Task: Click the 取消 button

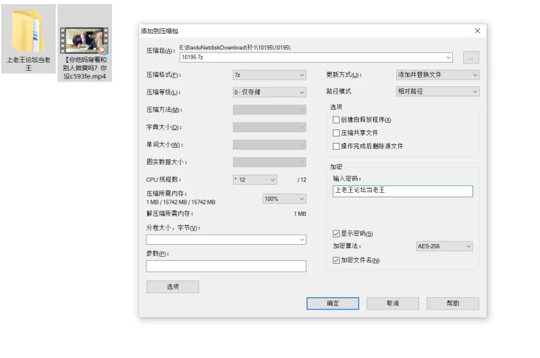Action: [x=392, y=303]
